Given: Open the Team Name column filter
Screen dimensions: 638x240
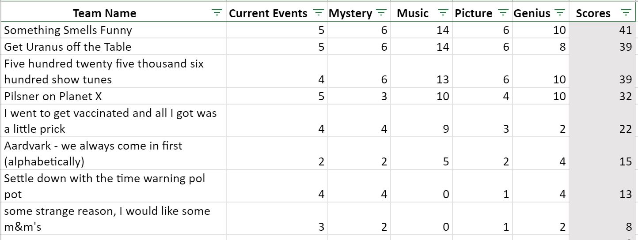Looking at the screenshot, I should [x=216, y=13].
